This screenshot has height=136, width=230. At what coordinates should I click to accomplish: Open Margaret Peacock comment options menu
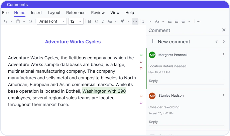223,55
